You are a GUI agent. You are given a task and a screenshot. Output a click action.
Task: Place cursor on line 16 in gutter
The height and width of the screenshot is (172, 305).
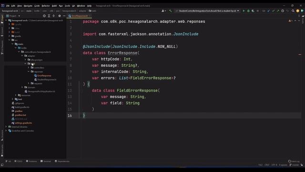pos(70,116)
